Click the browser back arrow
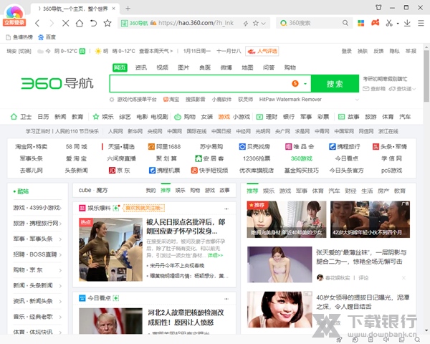This screenshot has width=430, height=344. click(37, 23)
